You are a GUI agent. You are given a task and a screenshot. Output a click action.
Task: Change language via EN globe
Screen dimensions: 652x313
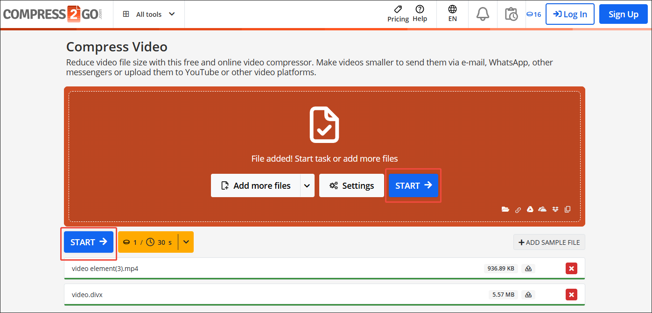click(x=452, y=14)
